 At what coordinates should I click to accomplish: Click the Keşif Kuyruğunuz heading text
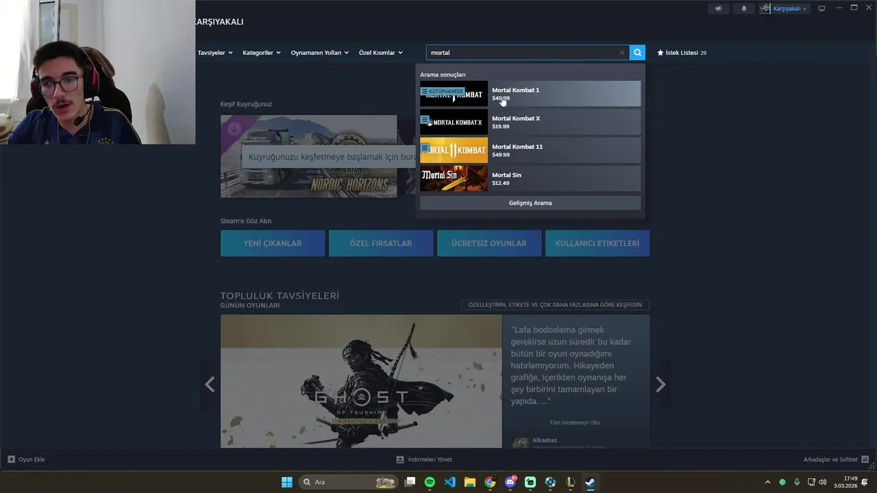246,104
